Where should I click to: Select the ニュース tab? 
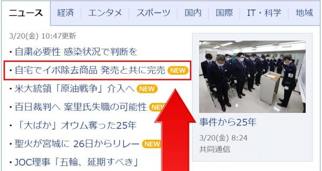(x=26, y=13)
